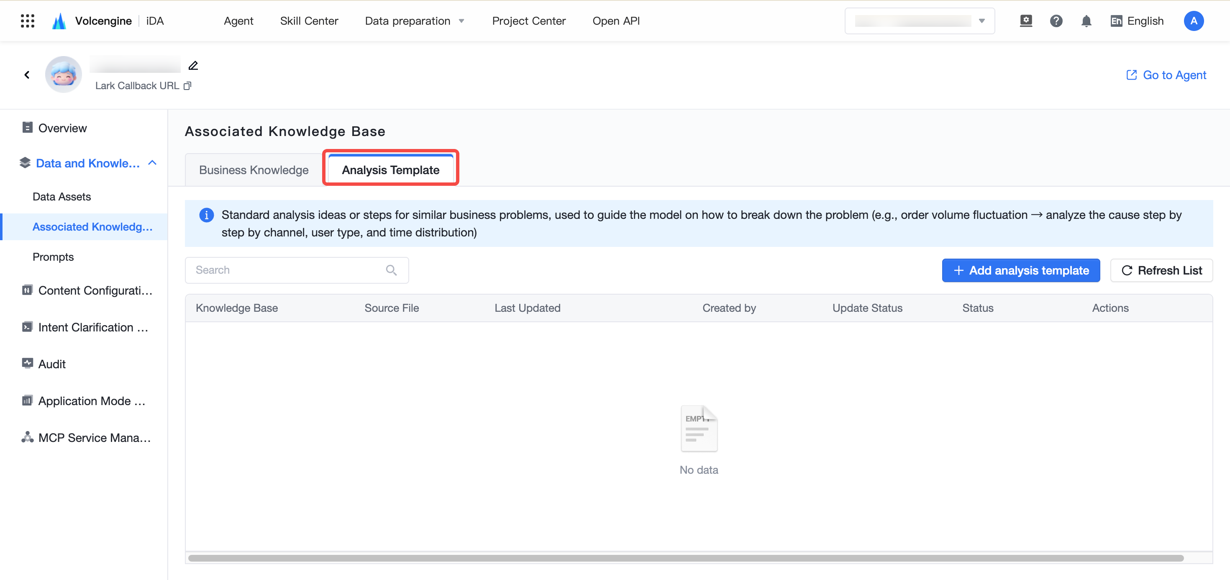This screenshot has height=580, width=1230.
Task: Collapse the Data and Knowledge section
Action: pos(152,163)
